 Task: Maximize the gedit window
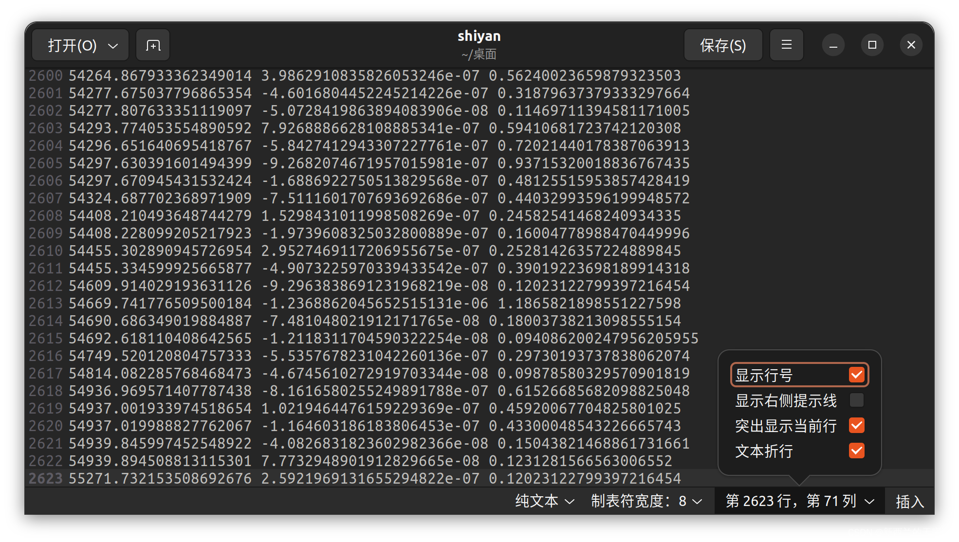pos(872,45)
